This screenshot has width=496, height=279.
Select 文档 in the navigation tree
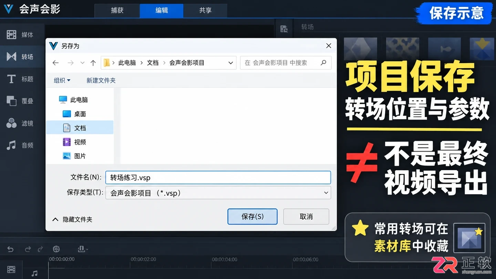[79, 128]
